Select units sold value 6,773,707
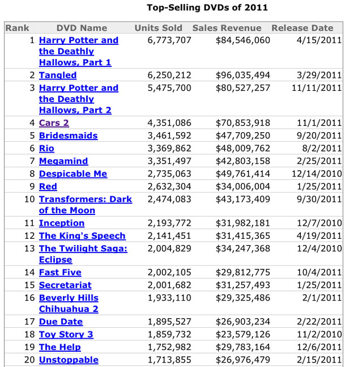This screenshot has width=349, height=367. click(169, 40)
